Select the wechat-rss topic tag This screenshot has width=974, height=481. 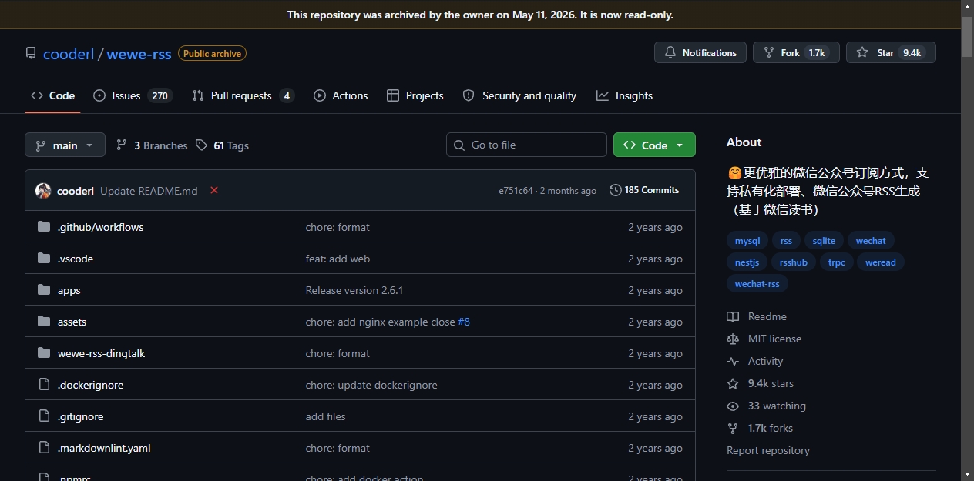coord(757,284)
